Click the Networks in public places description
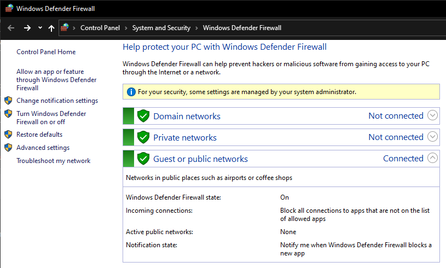The width and height of the screenshot is (446, 268). (x=209, y=178)
